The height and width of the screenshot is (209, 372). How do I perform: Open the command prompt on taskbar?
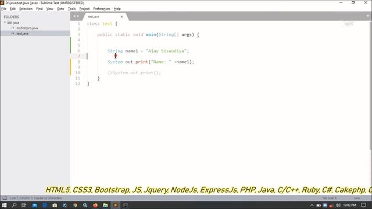point(126,205)
